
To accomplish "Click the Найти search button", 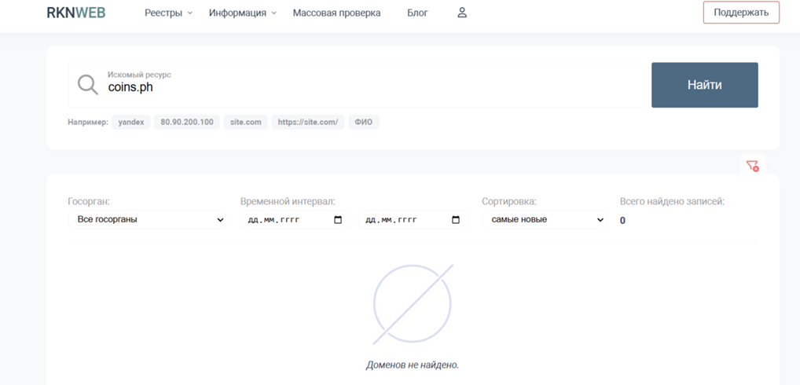I will pos(705,85).
